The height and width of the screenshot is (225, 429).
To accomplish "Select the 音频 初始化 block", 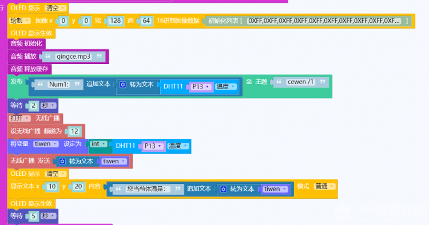I will click(26, 43).
